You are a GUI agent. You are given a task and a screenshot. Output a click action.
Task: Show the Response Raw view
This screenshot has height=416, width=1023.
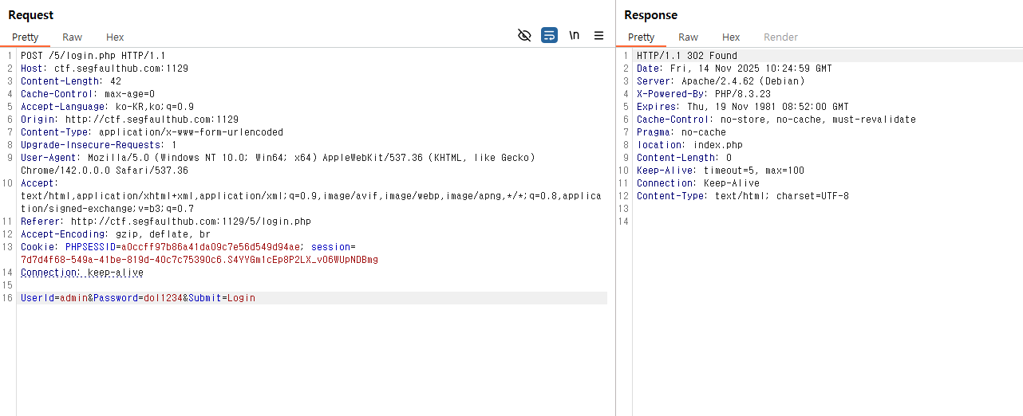click(688, 37)
